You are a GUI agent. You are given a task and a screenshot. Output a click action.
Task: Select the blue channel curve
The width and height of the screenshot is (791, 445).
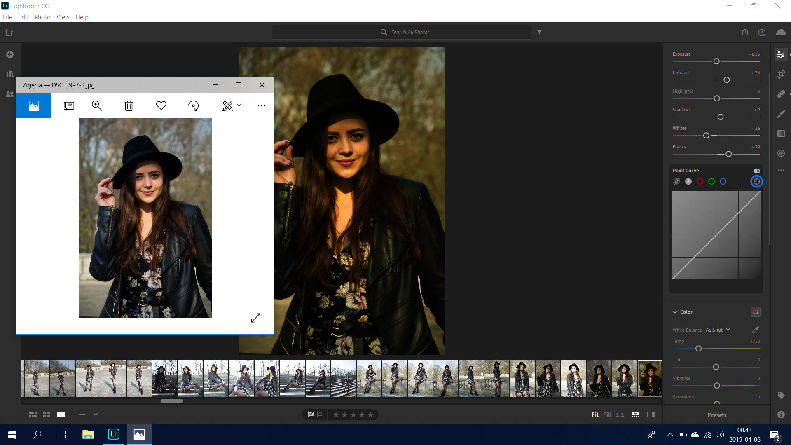[723, 181]
